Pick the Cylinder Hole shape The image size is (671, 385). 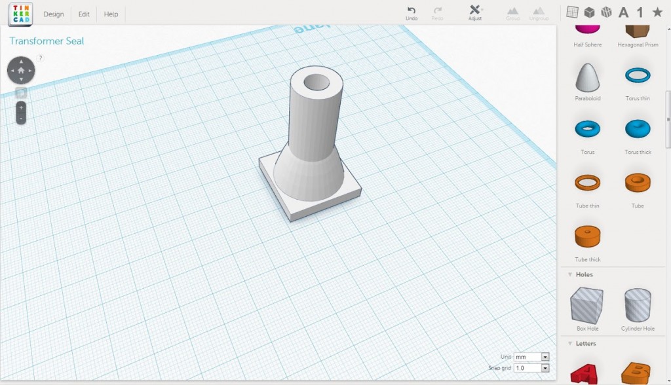coord(637,305)
